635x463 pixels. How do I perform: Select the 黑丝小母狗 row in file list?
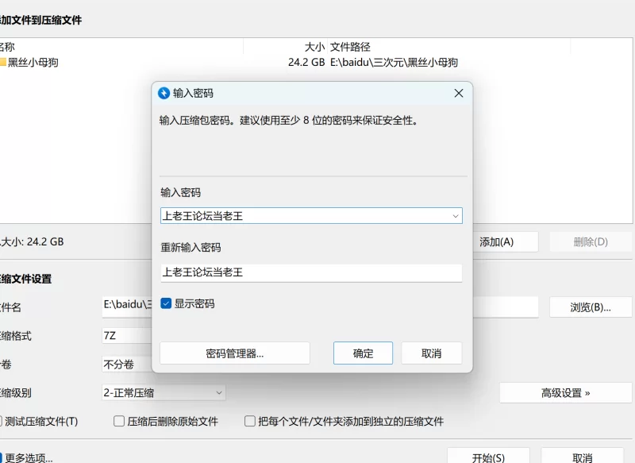tap(316, 63)
